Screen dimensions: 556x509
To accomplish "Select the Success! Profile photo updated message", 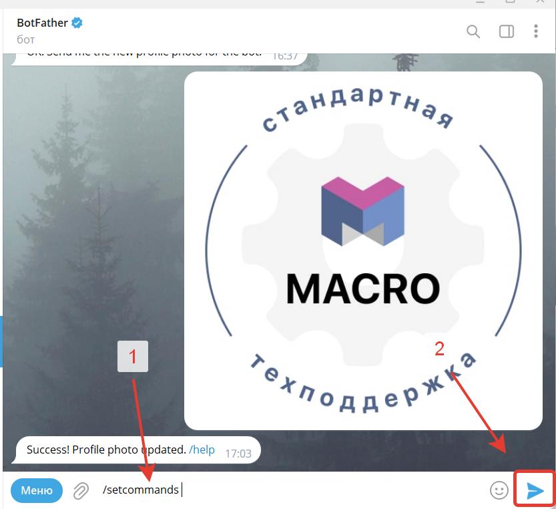I will click(137, 450).
